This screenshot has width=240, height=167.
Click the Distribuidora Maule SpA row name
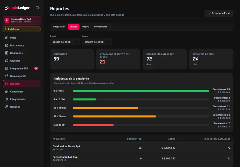click(x=66, y=146)
